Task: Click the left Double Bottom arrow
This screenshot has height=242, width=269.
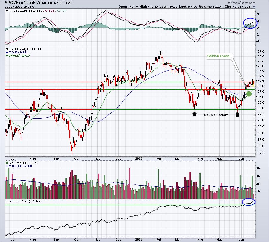Action: pos(194,114)
